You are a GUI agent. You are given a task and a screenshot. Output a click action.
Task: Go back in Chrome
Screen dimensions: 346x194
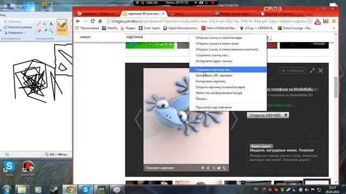(x=78, y=21)
